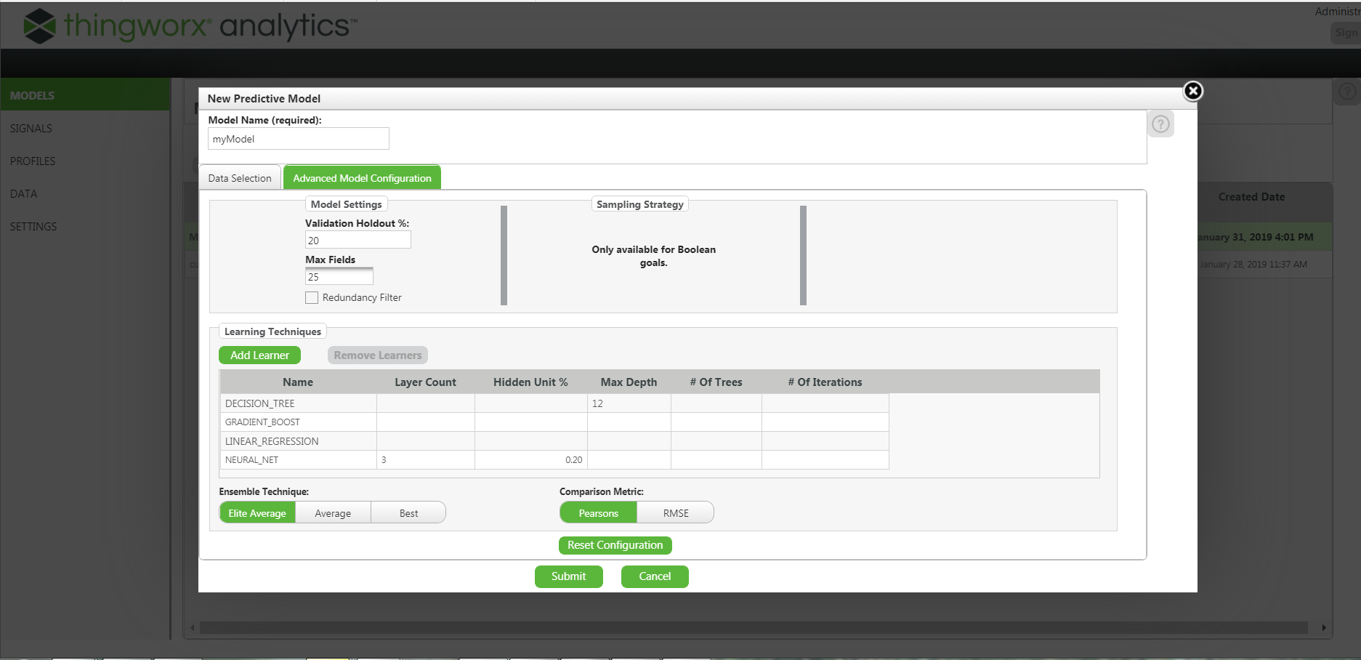Screen dimensions: 1361x660
Task: Close the New Predictive Model dialog
Action: 1192,92
